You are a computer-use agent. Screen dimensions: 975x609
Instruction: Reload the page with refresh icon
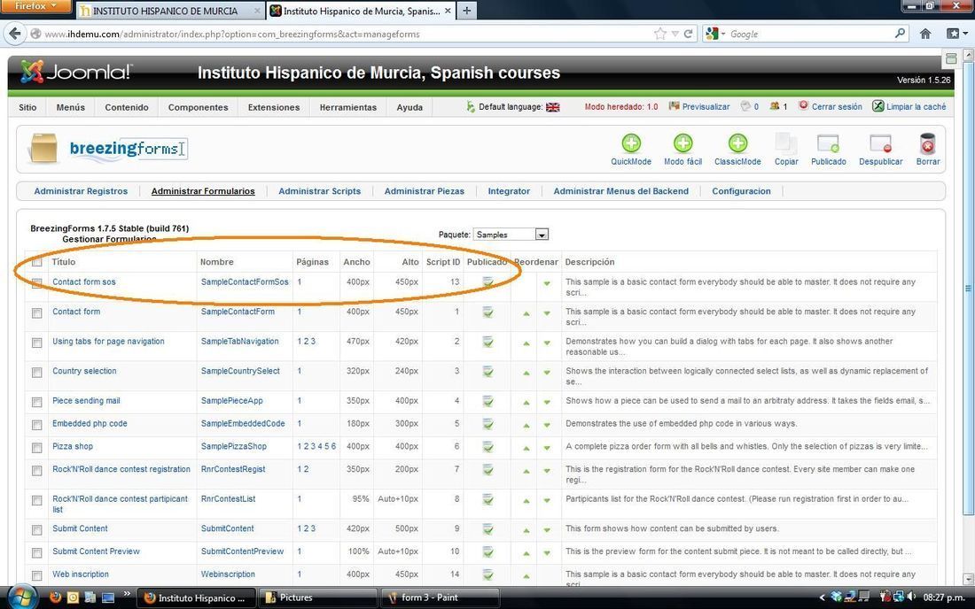[x=689, y=34]
